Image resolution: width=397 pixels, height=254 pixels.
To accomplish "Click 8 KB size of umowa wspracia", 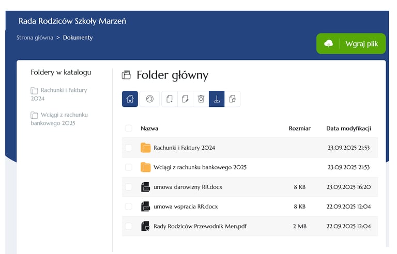I will click(x=300, y=207).
